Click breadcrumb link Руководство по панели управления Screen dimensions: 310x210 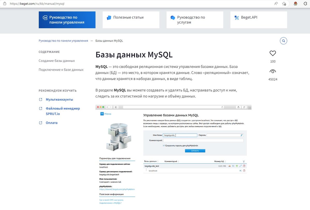pyautogui.click(x=63, y=41)
